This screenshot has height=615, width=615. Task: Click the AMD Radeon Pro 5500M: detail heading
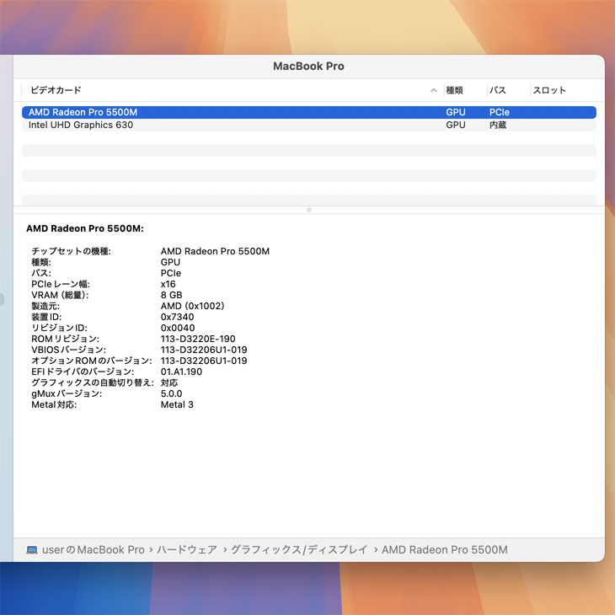point(85,228)
